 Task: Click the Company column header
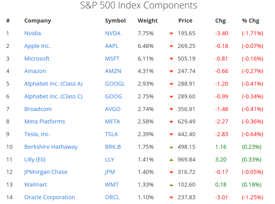[x=38, y=21]
